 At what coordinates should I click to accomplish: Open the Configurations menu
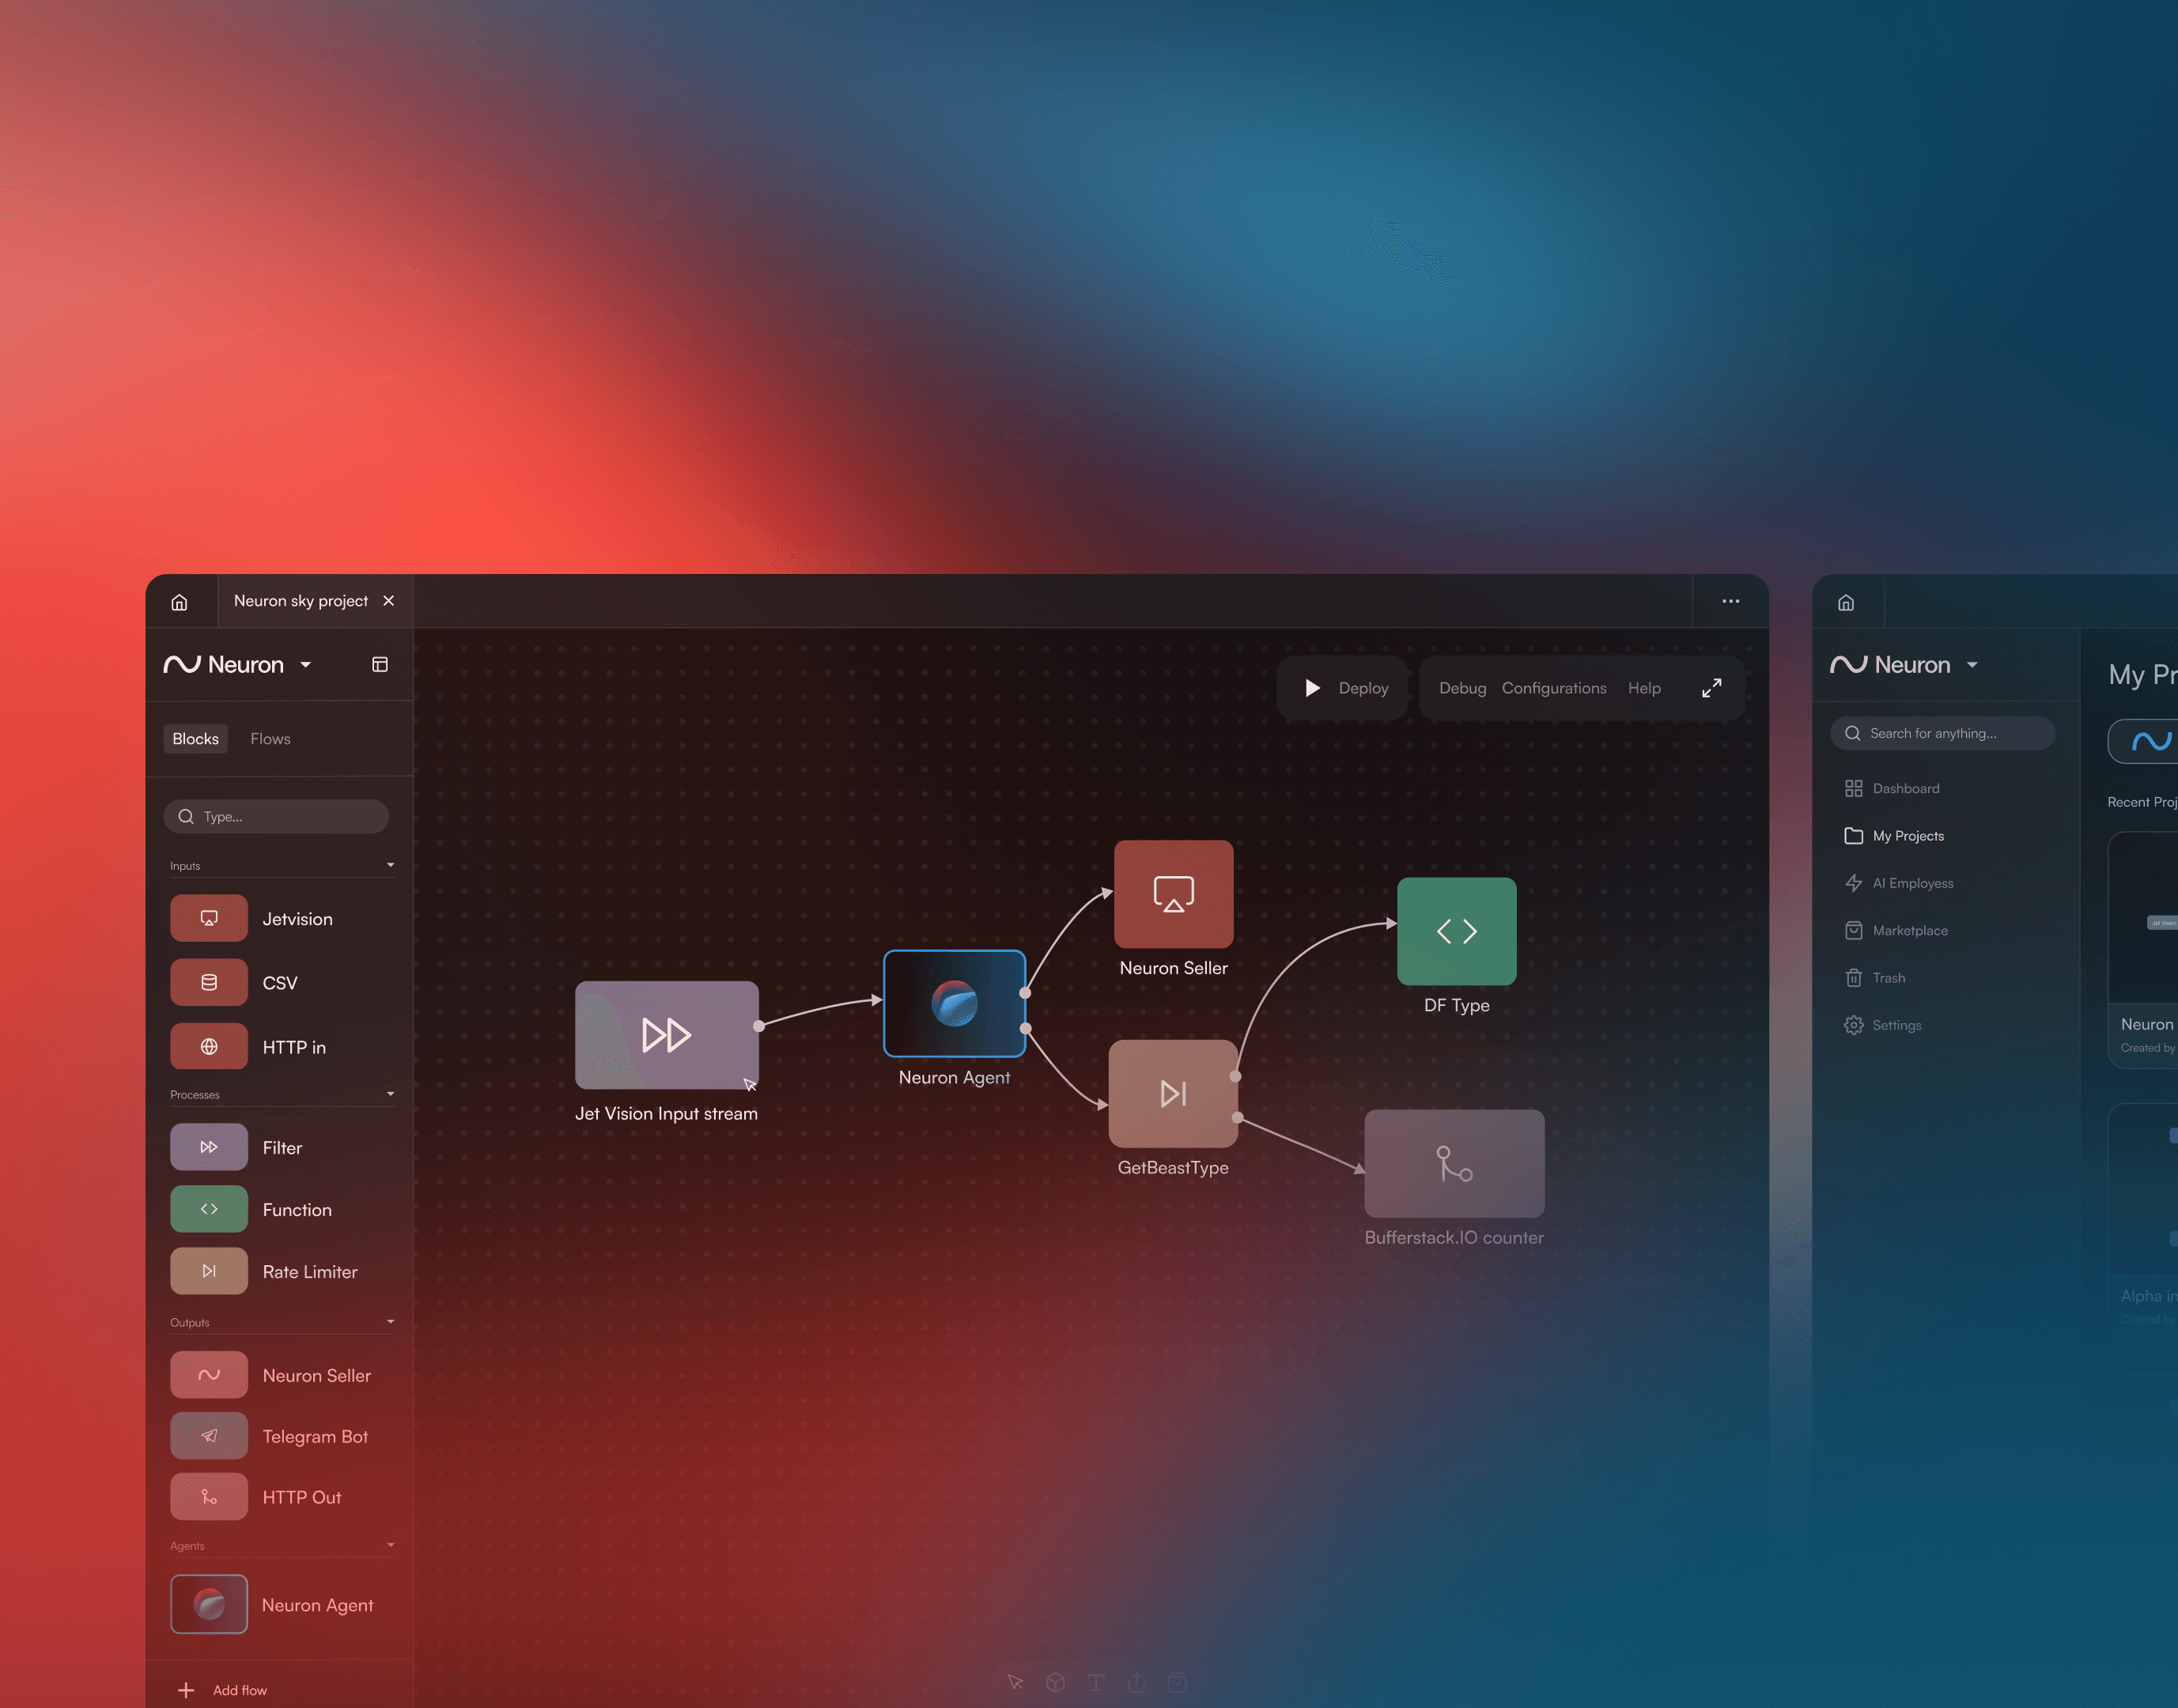point(1553,688)
